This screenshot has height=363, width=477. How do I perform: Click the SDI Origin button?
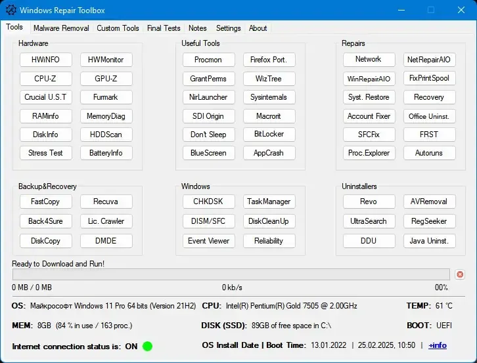pos(209,116)
